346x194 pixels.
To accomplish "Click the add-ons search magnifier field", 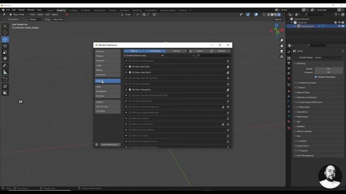I will [214, 56].
